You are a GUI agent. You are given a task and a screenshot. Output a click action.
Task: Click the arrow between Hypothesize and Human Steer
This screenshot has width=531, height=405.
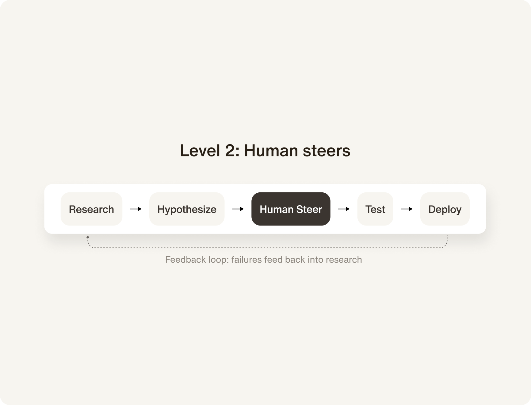[x=238, y=209]
